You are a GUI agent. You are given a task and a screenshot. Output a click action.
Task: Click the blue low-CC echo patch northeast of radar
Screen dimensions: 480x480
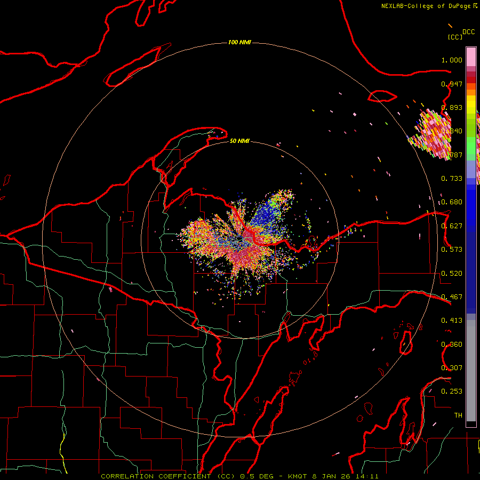click(266, 214)
